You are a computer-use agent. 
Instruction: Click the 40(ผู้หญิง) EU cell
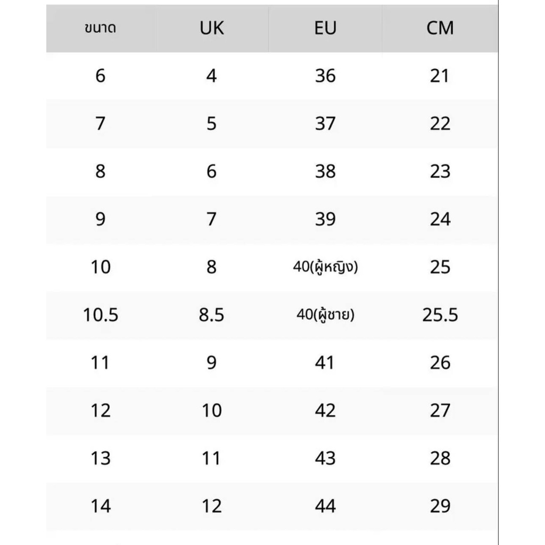tap(325, 267)
